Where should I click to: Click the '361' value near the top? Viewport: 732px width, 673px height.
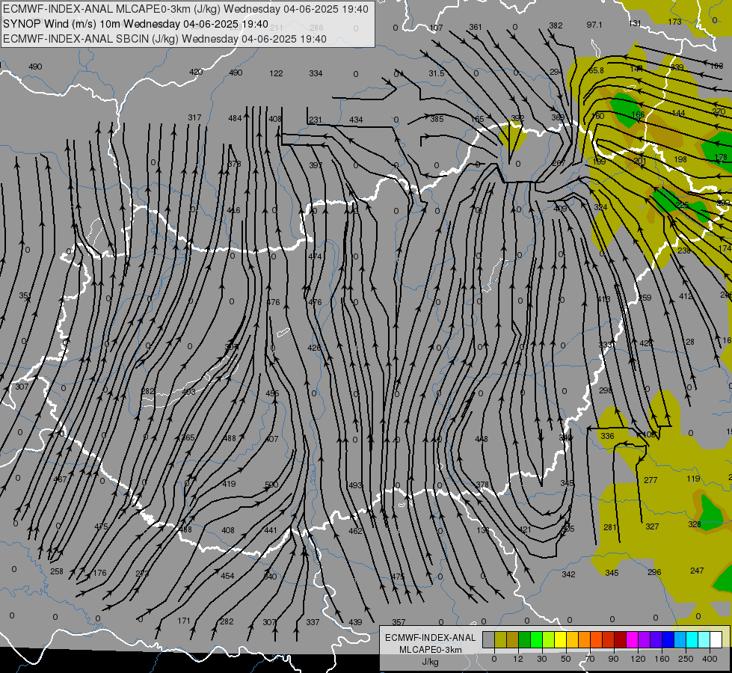(476, 27)
